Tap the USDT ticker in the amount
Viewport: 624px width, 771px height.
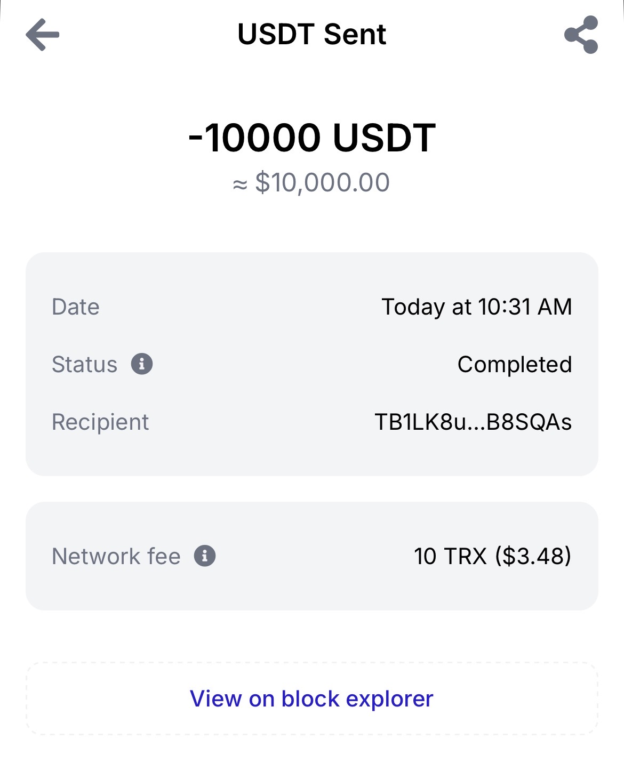pos(384,138)
